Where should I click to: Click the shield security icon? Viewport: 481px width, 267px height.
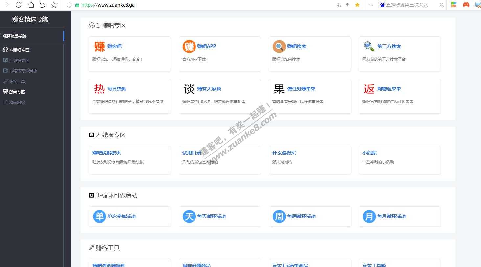pyautogui.click(x=69, y=5)
